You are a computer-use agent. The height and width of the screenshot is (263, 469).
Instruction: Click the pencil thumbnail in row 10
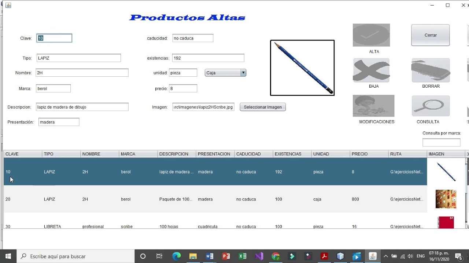click(446, 172)
